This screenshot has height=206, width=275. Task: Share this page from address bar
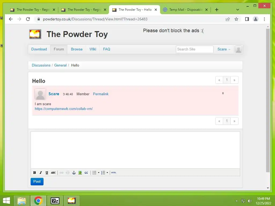[x=228, y=19]
